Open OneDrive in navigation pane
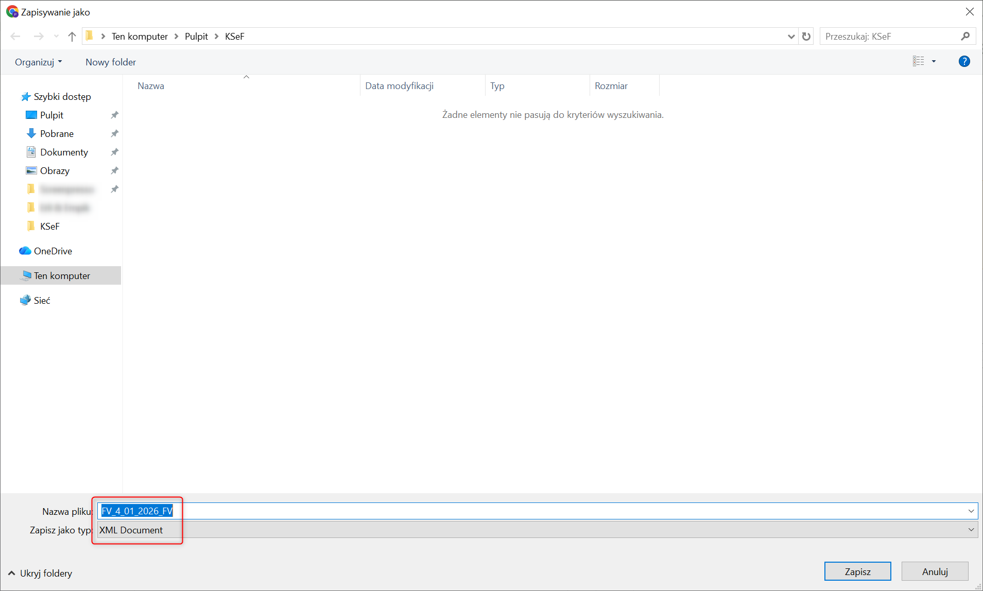 pyautogui.click(x=53, y=251)
